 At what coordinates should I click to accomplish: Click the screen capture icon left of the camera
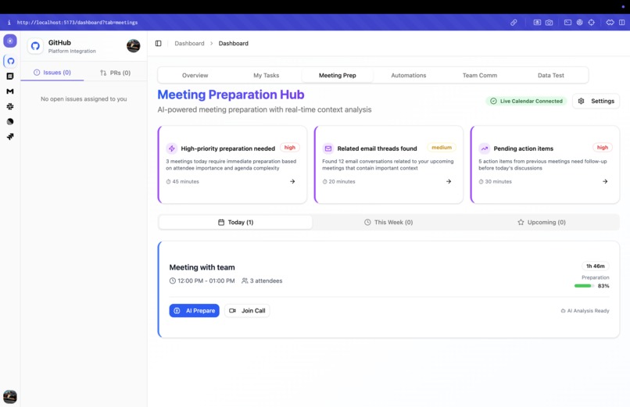coord(537,23)
